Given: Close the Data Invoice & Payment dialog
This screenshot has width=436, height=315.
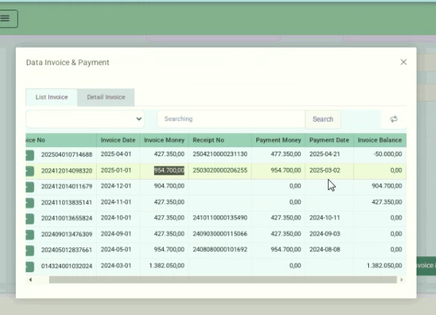Looking at the screenshot, I should [x=404, y=62].
